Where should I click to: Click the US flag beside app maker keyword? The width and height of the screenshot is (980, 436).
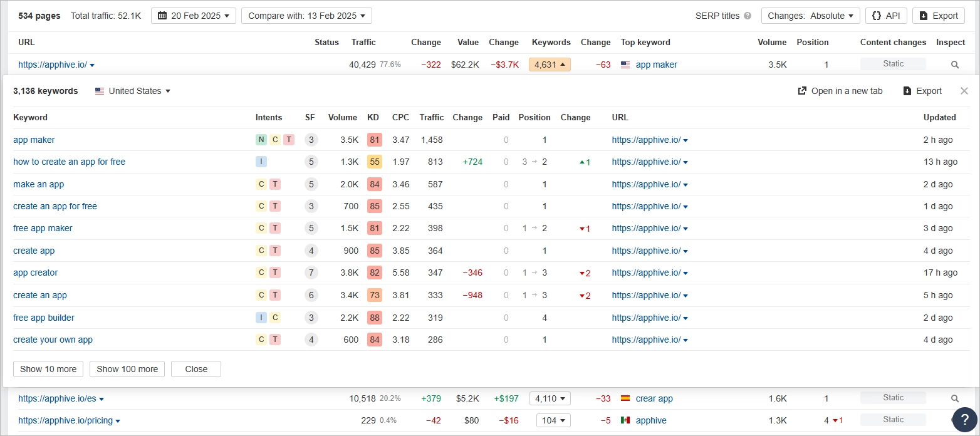(625, 65)
